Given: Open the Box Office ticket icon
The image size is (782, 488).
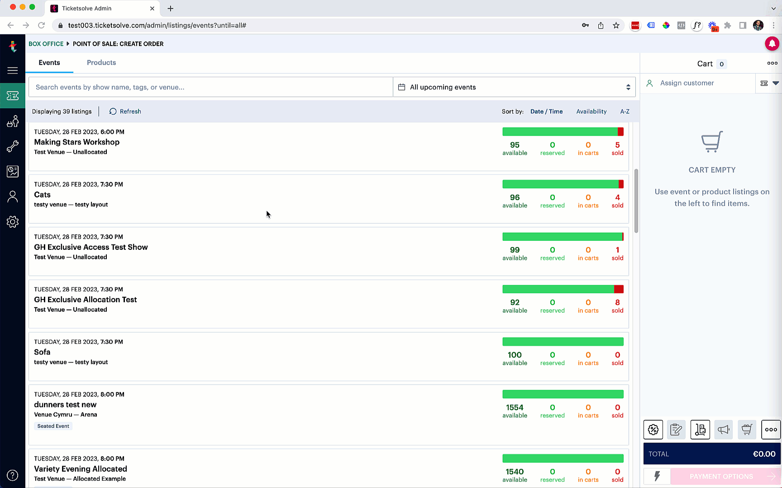Looking at the screenshot, I should (x=13, y=96).
